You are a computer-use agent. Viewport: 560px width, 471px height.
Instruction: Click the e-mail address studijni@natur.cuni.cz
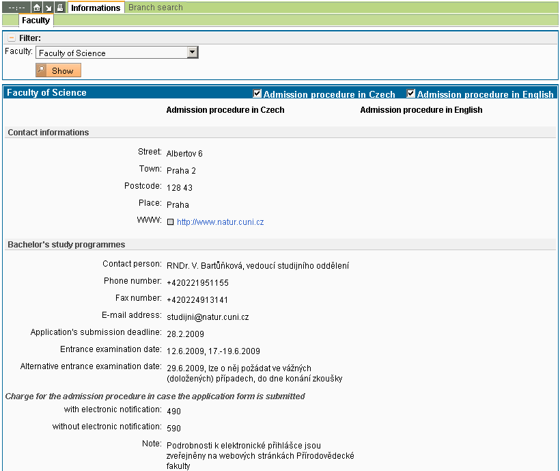pos(208,317)
